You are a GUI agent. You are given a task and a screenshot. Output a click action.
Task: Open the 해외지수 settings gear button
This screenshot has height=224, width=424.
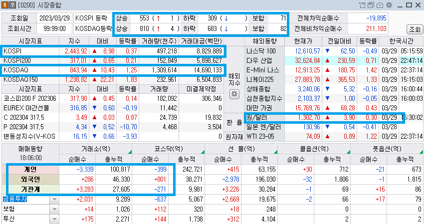pyautogui.click(x=234, y=94)
